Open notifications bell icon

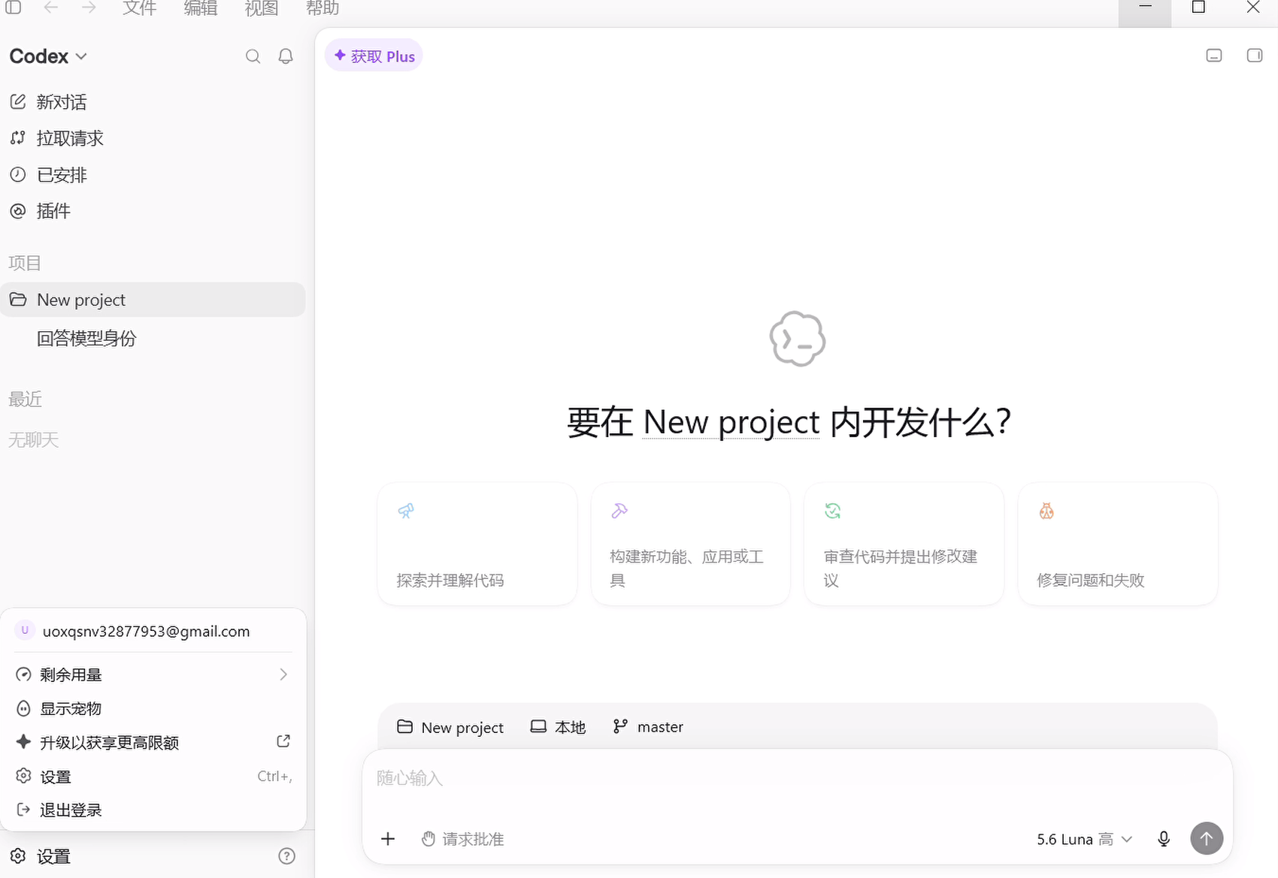point(286,56)
